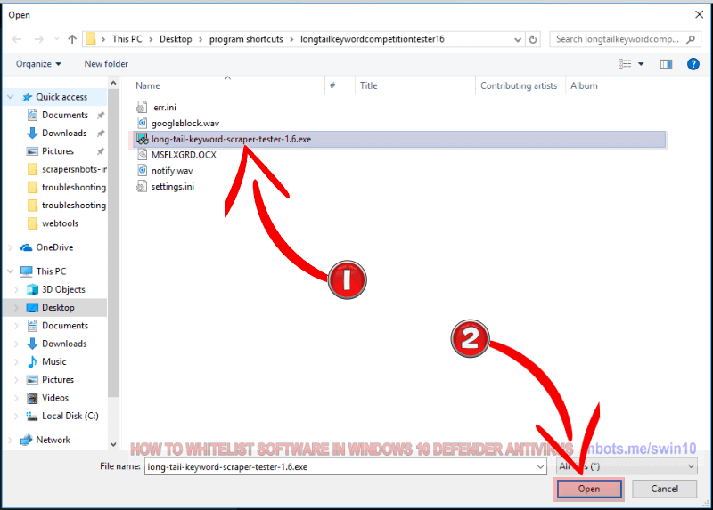Select the googleblock.wav file icon
The width and height of the screenshot is (713, 510).
(143, 123)
